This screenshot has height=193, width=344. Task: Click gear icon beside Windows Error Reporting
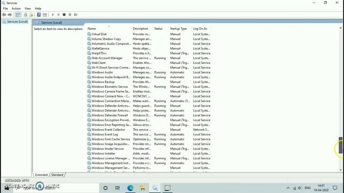point(89,125)
